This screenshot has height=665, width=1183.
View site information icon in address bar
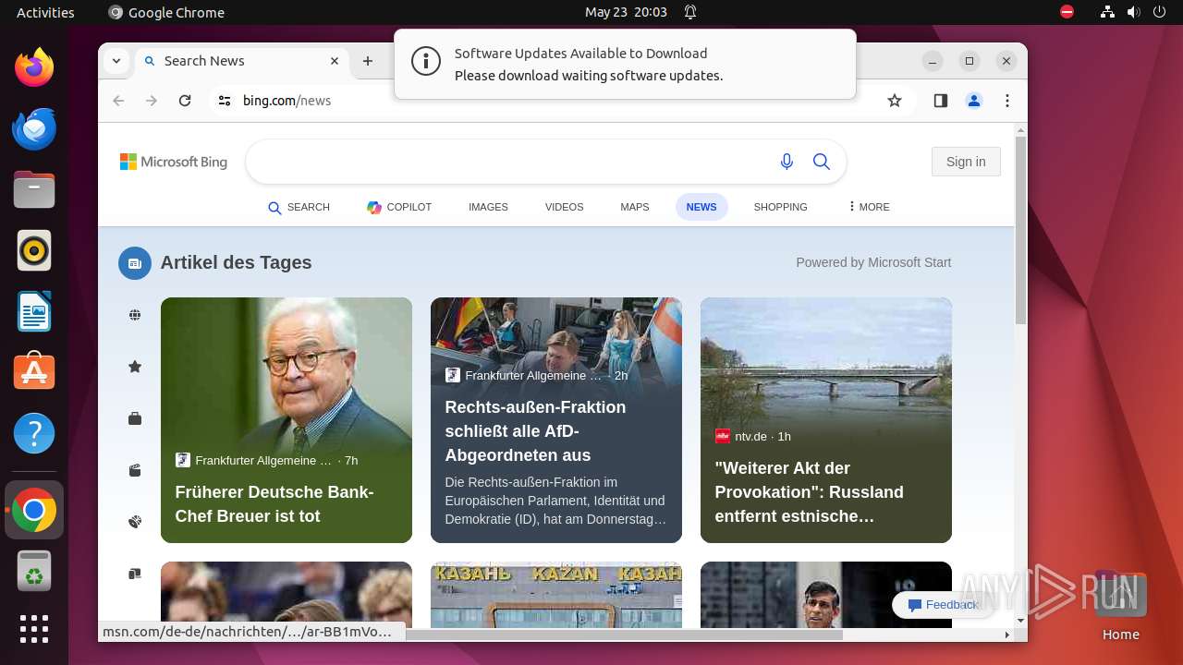(225, 101)
